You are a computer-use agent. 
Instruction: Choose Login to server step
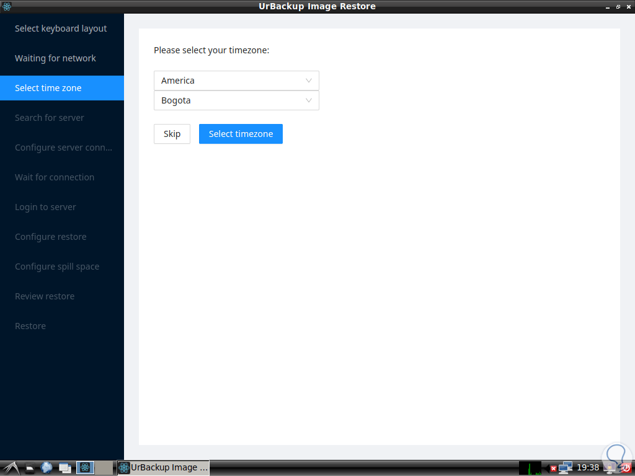coord(62,207)
